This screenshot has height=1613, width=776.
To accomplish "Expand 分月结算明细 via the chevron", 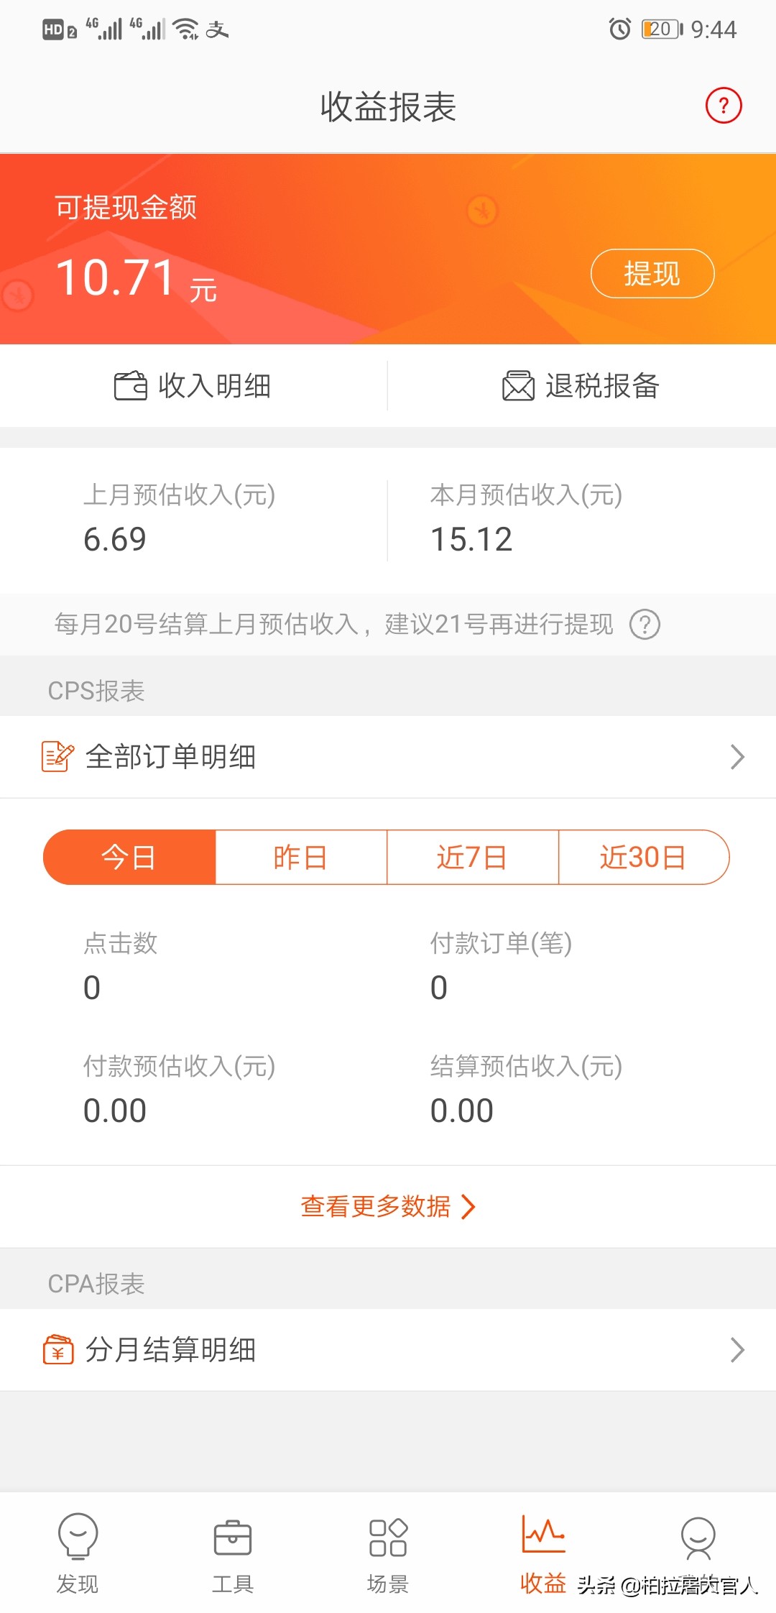I will [x=737, y=1349].
